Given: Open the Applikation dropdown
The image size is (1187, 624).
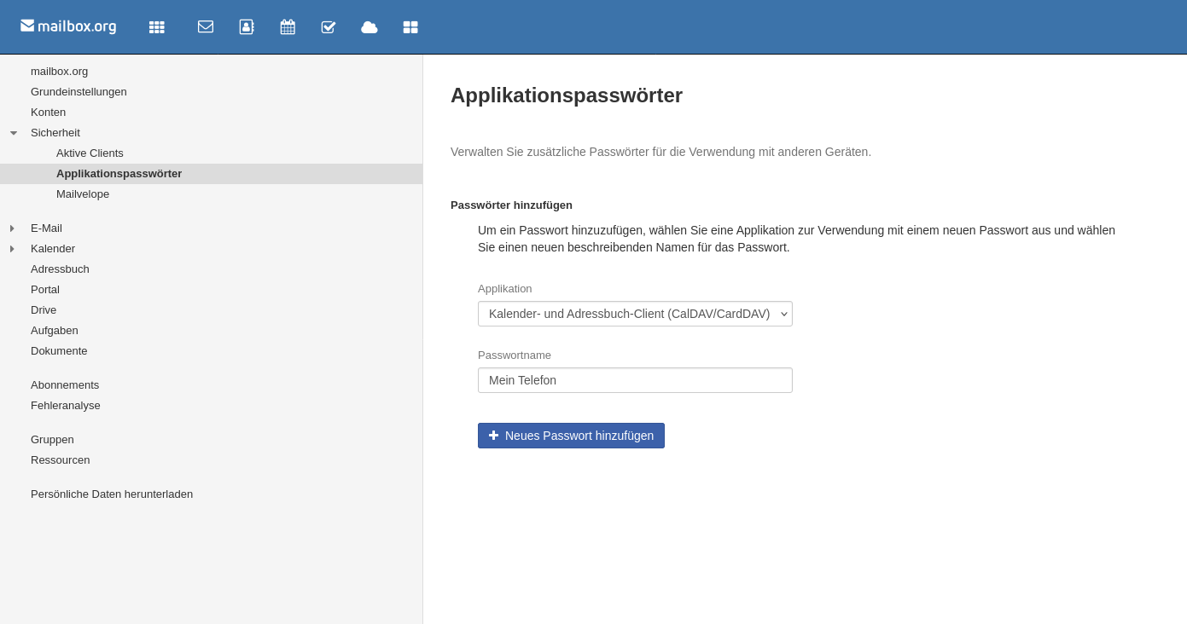Looking at the screenshot, I should [635, 314].
